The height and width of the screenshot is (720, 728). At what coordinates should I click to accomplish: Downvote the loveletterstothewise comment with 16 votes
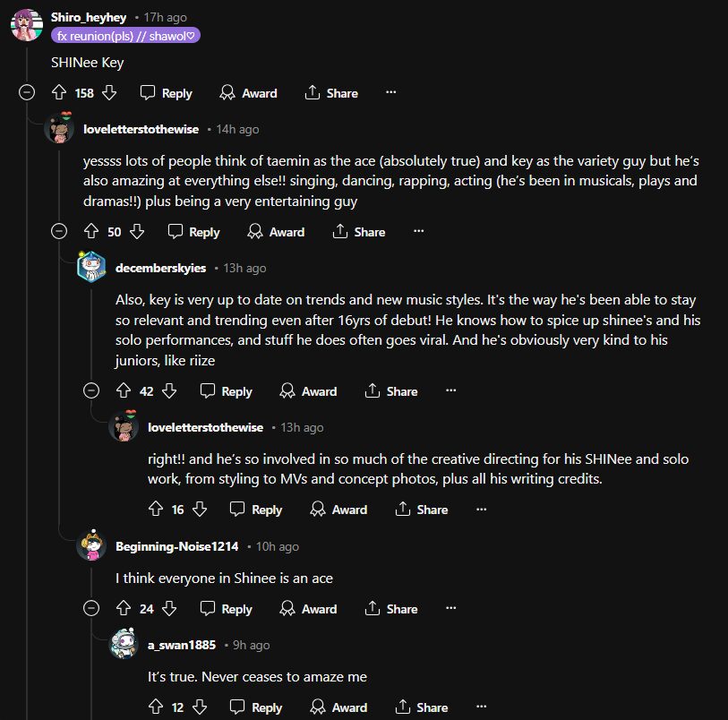pos(199,510)
